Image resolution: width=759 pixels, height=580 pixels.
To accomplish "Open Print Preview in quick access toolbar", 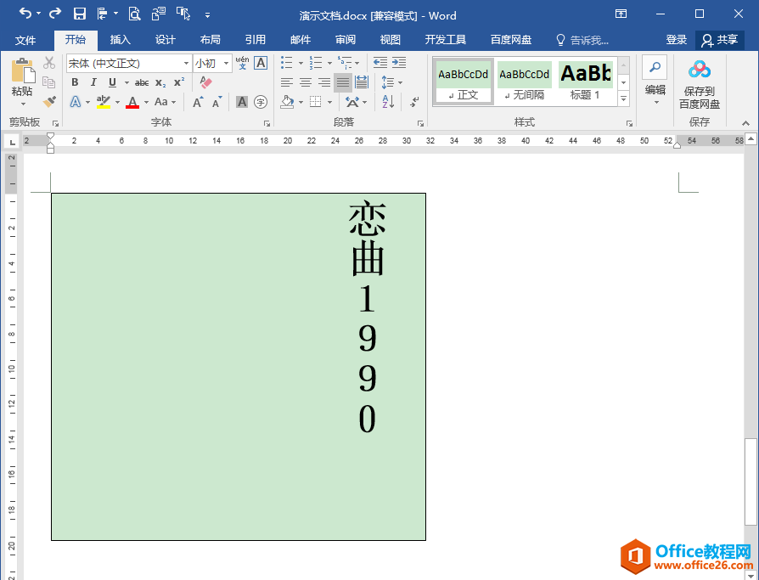I will (x=134, y=14).
